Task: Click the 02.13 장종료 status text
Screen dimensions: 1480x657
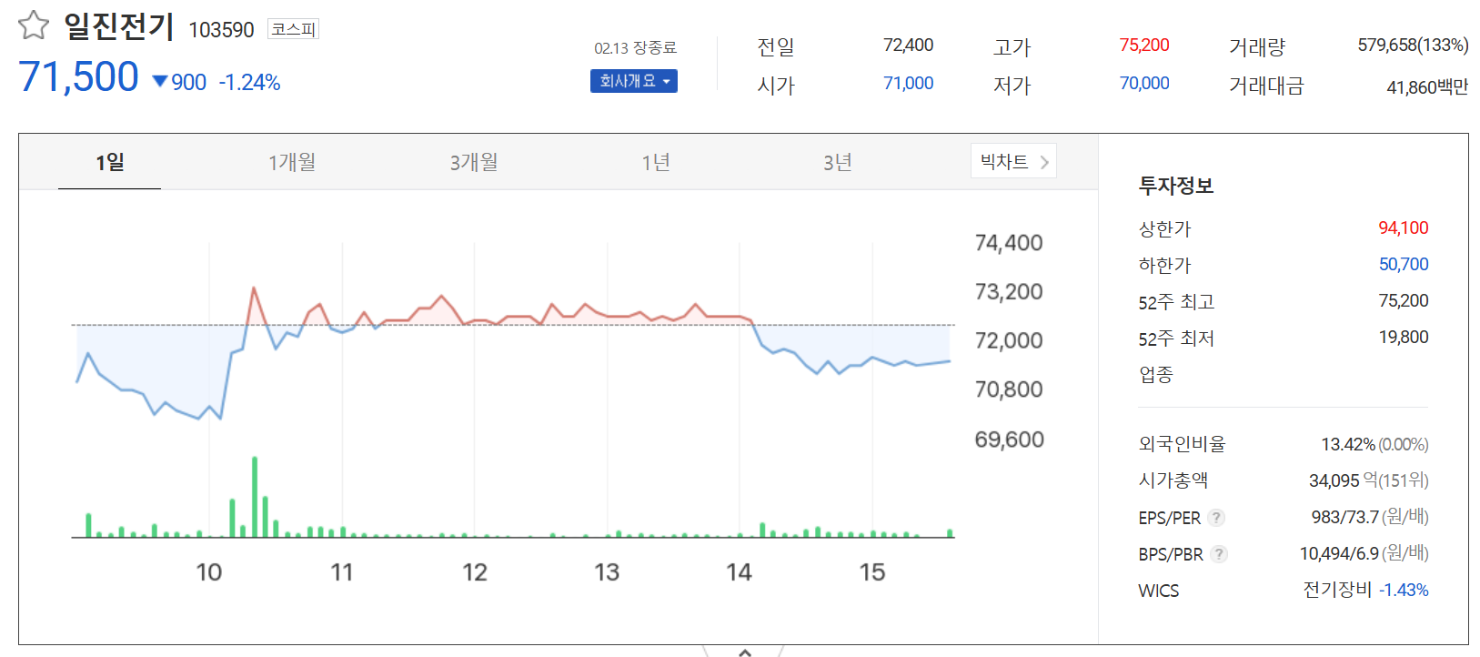Action: [636, 48]
